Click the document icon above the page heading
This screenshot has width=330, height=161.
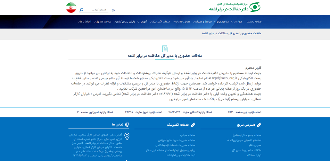165,49
